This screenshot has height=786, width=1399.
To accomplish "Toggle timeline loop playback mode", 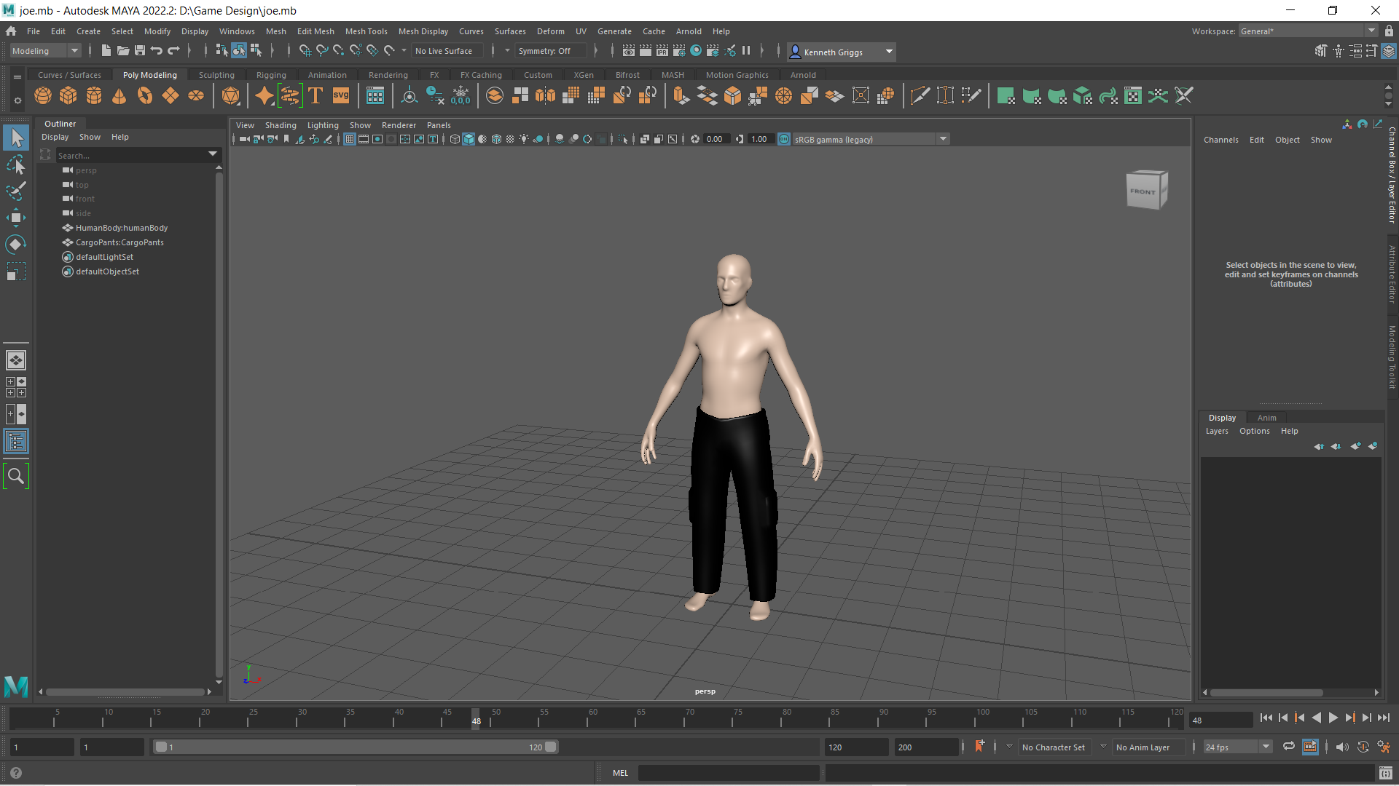I will click(1288, 747).
